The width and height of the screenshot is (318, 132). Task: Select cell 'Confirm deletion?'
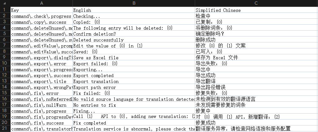point(134,34)
